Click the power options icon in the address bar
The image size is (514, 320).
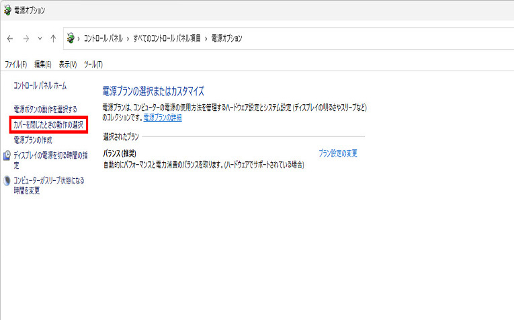(x=70, y=38)
